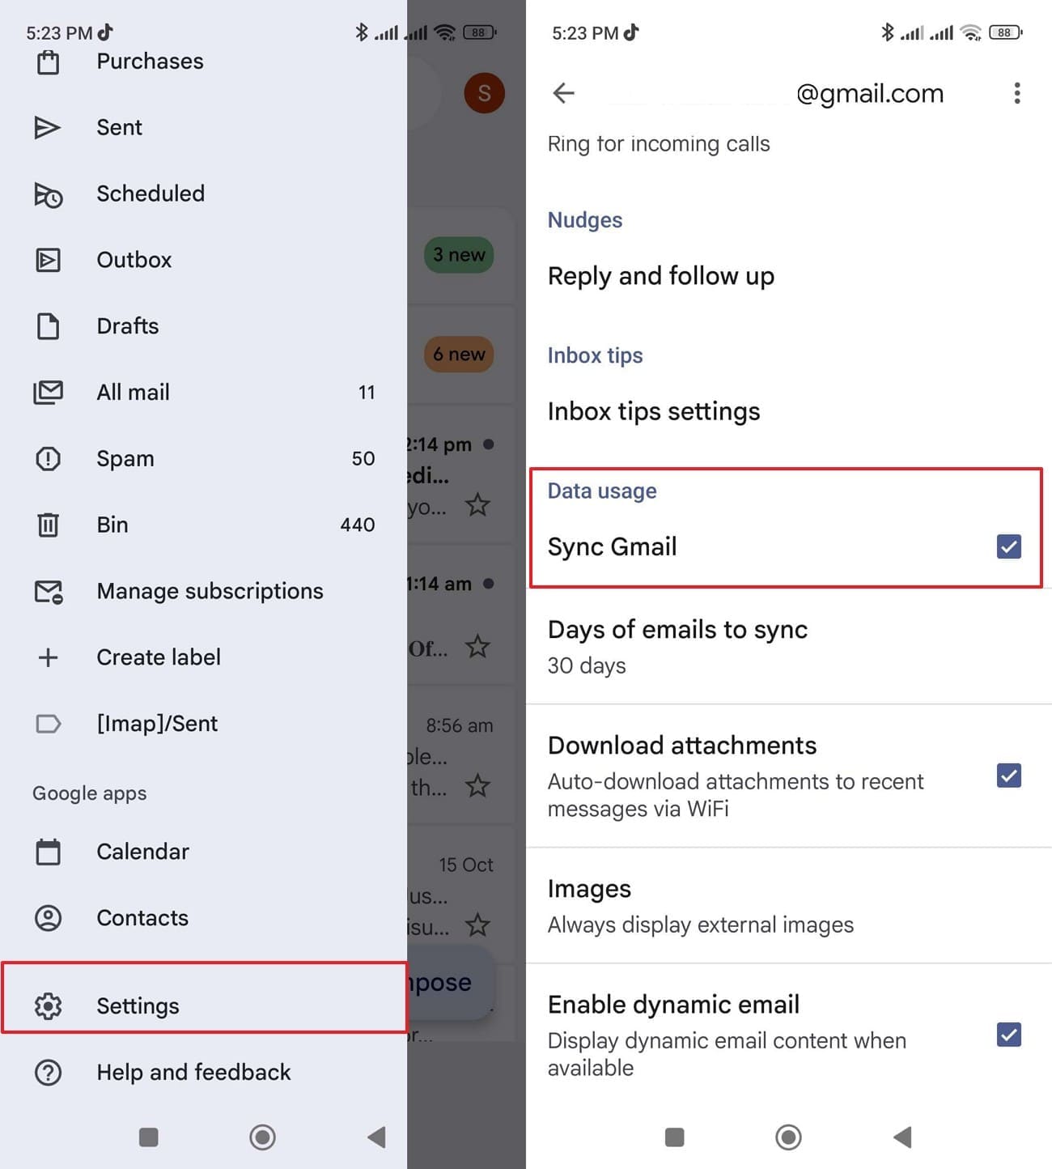Star the email dated 15 Oct

[x=477, y=925]
